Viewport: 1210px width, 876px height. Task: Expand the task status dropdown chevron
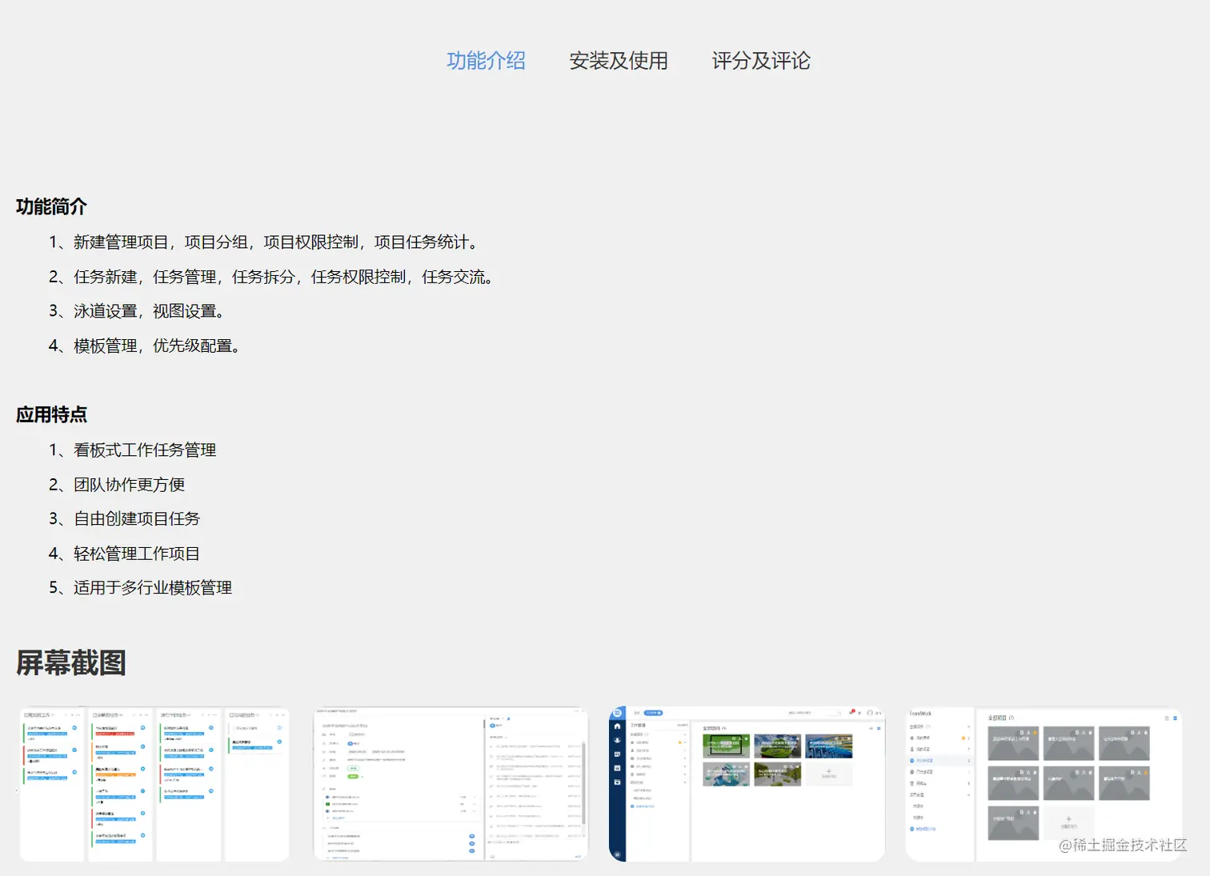(362, 777)
